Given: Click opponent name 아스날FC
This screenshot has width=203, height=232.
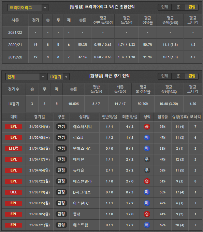Looking at the screenshot, I should [81, 203].
